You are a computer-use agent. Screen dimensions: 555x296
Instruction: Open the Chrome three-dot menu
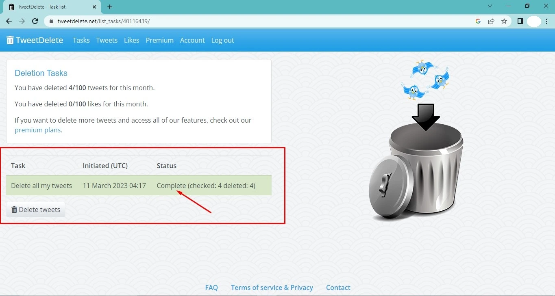[x=547, y=21]
